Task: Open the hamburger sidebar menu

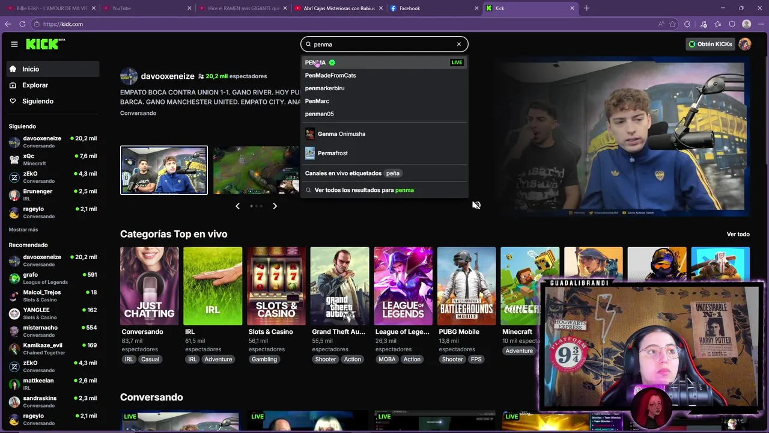Action: 14,44
